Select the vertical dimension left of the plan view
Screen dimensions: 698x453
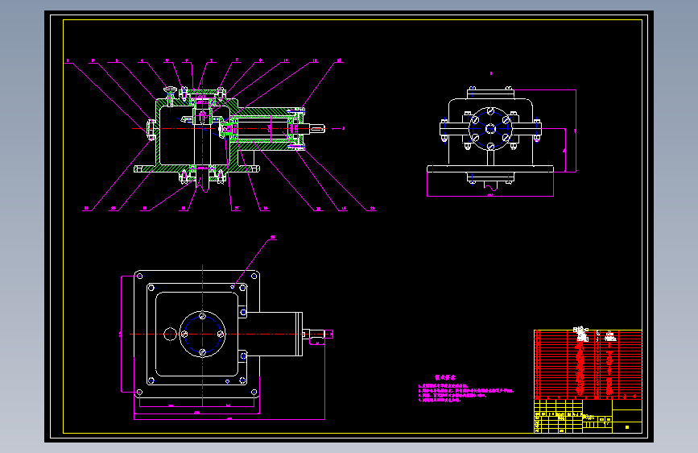(121, 334)
